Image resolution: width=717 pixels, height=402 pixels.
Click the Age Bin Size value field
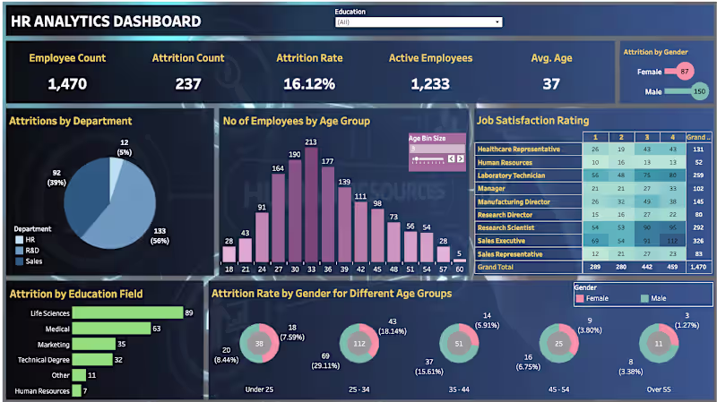point(436,149)
